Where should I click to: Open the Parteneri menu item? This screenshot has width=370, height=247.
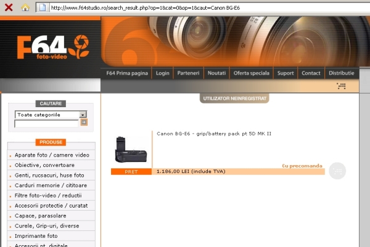188,73
